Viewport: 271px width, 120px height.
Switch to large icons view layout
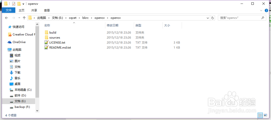pyautogui.click(x=266, y=115)
